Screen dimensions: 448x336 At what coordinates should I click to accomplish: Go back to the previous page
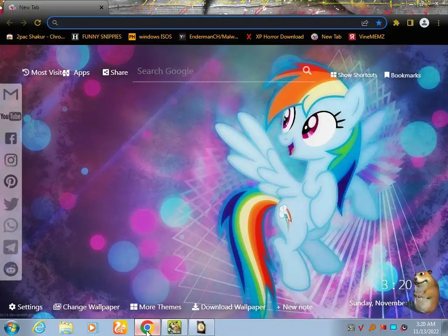[10, 23]
